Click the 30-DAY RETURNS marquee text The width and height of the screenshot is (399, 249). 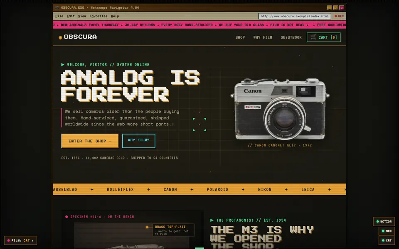(x=140, y=25)
